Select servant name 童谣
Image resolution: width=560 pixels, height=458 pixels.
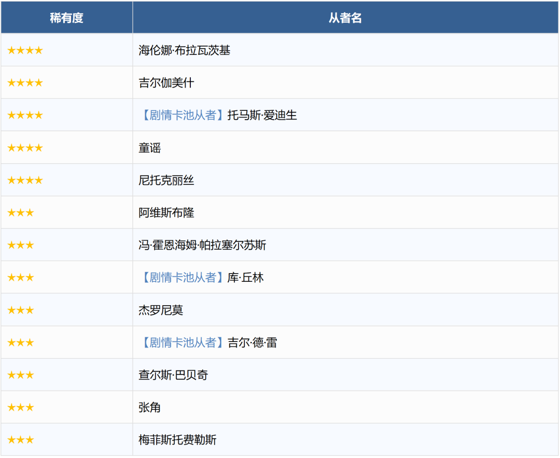[150, 148]
